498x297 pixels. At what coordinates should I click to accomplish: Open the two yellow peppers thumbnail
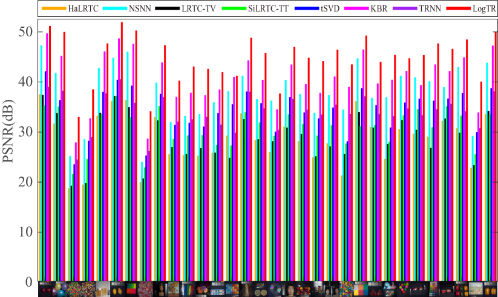click(x=491, y=289)
